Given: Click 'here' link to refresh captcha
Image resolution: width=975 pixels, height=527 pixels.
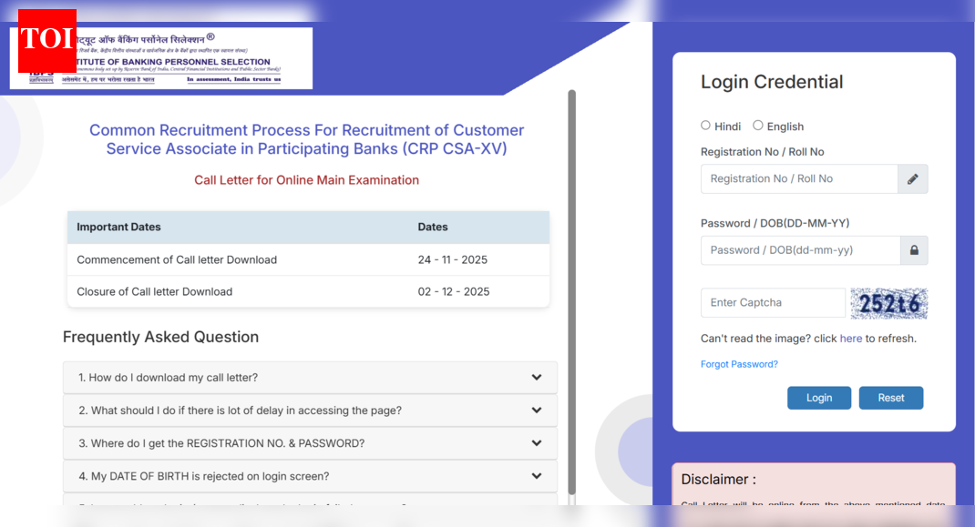Looking at the screenshot, I should [x=851, y=339].
